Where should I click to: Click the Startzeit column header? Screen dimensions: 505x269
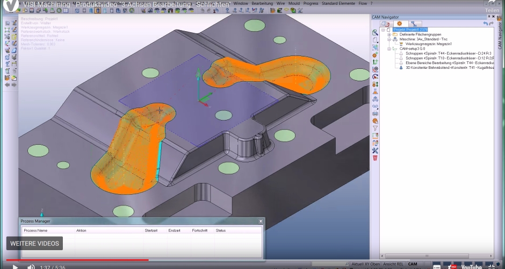pos(151,231)
